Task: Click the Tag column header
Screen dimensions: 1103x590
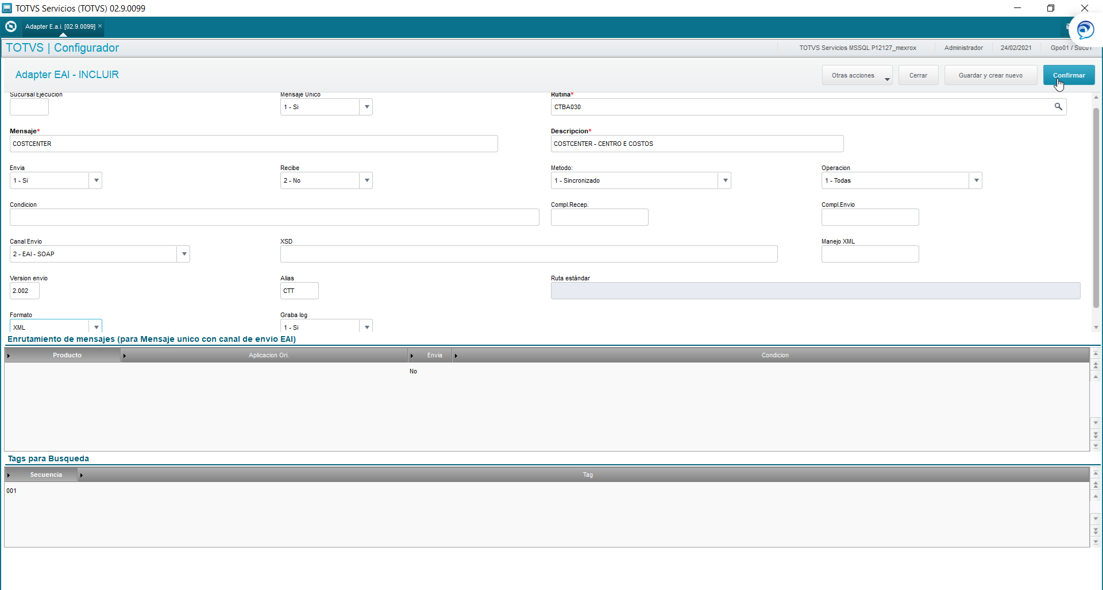Action: click(x=584, y=475)
